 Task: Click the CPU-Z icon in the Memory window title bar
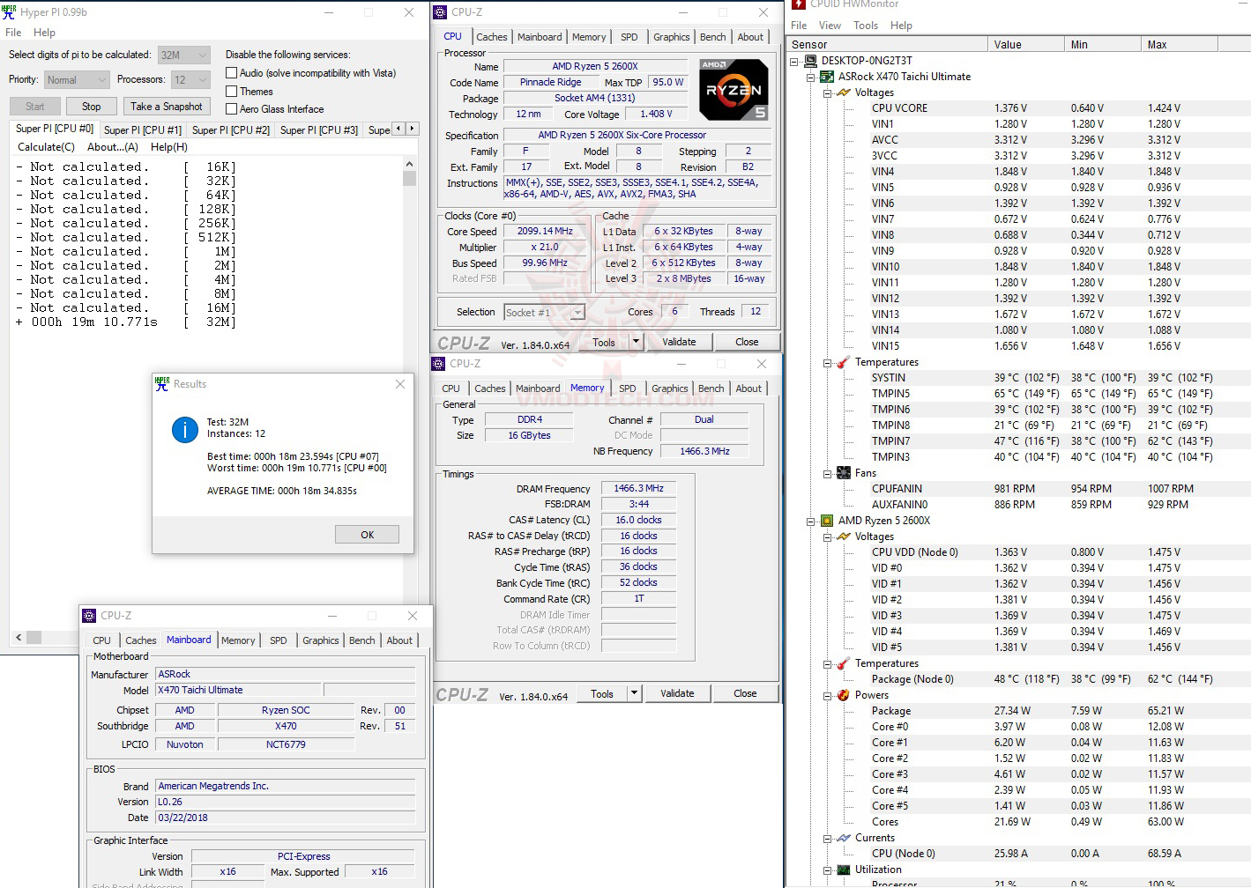(438, 364)
